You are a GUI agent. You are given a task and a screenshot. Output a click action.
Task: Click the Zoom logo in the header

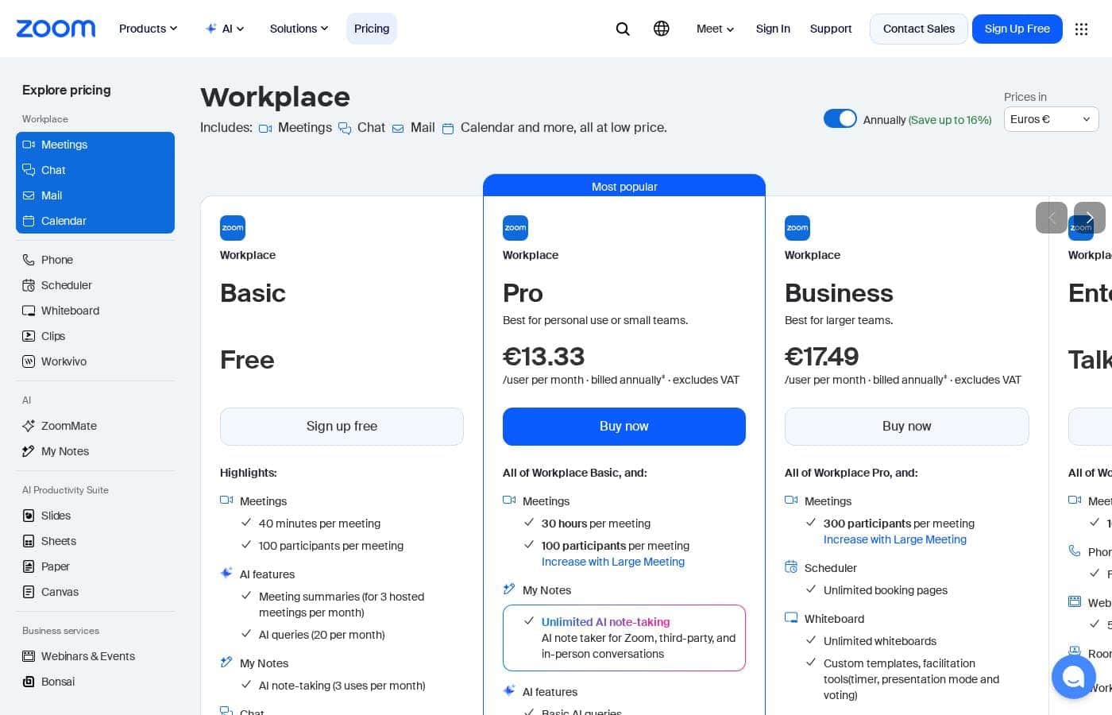[x=56, y=29]
